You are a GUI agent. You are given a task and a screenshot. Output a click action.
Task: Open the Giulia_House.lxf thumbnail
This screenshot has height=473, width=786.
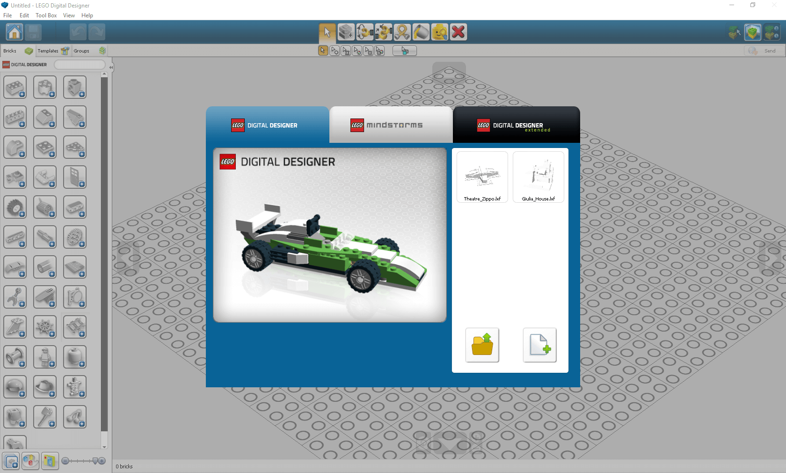click(539, 177)
